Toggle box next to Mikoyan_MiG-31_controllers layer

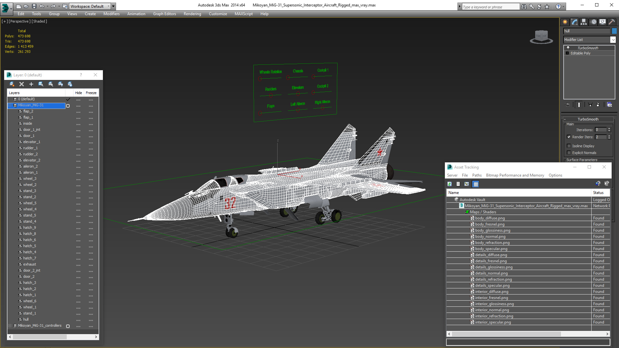point(68,326)
